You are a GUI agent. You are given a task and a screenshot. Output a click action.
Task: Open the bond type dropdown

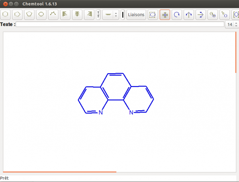point(110,15)
